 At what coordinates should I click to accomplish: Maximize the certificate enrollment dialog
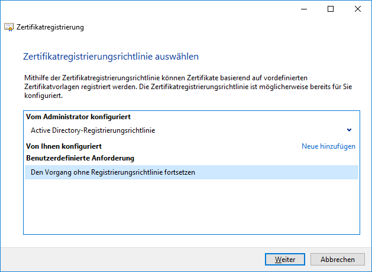(331, 9)
